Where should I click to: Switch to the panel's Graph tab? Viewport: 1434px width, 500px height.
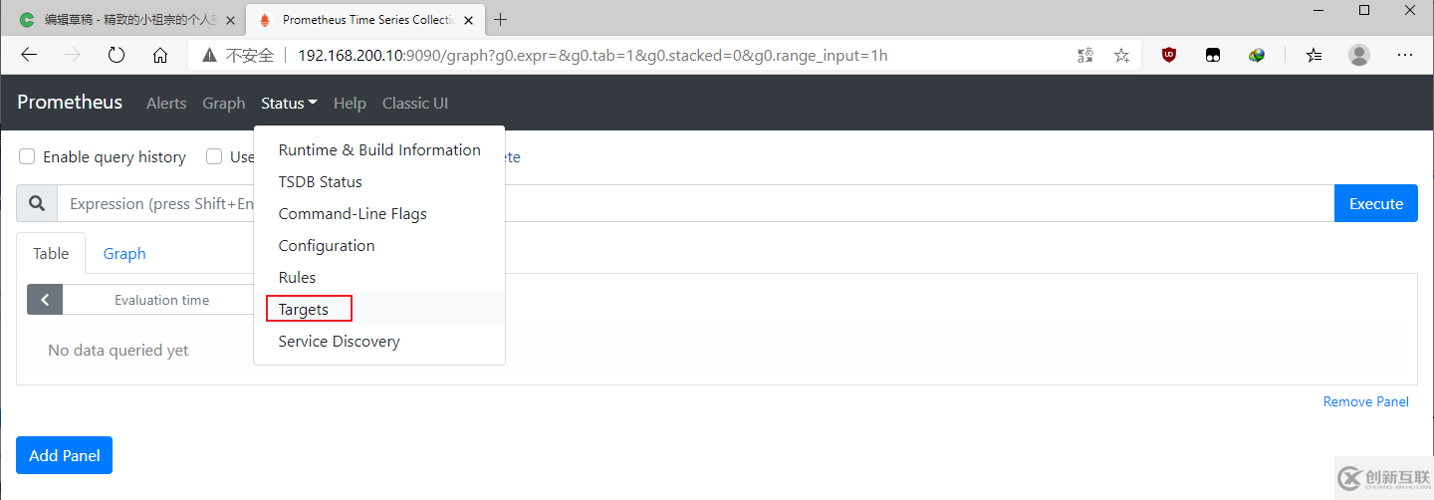tap(124, 254)
